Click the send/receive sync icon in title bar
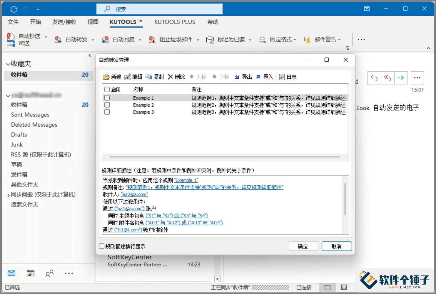 [x=14, y=9]
